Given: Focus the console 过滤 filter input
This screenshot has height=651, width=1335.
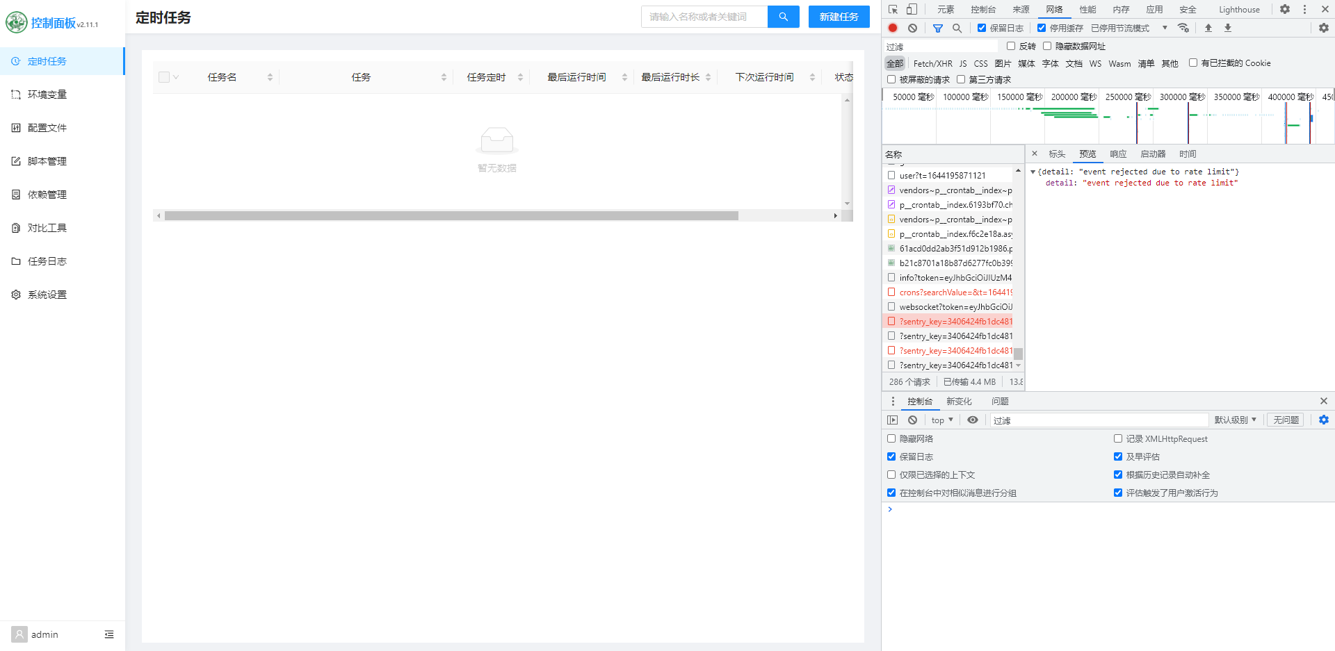Looking at the screenshot, I should click(1099, 420).
